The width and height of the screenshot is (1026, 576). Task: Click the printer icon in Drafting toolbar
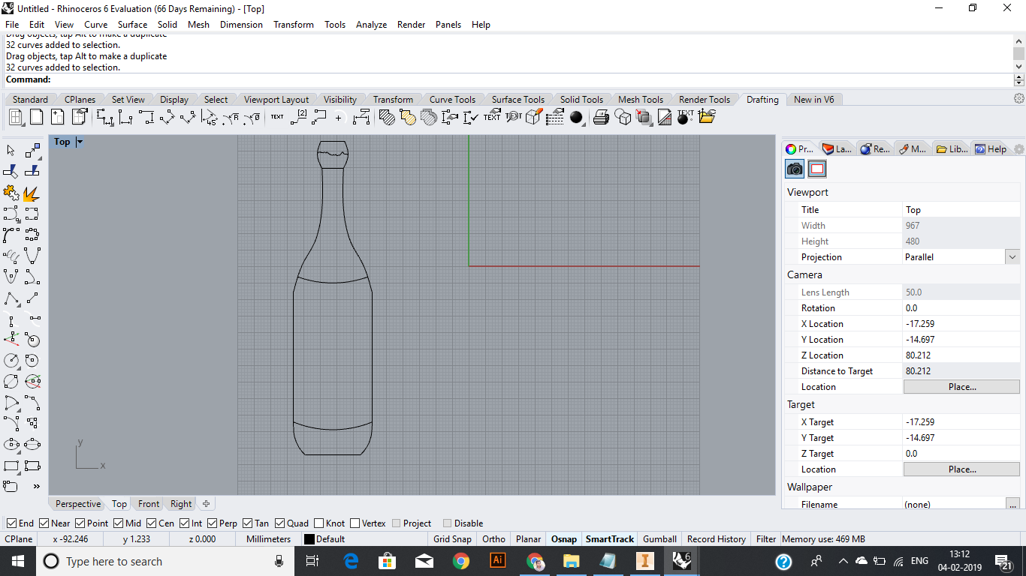pyautogui.click(x=601, y=117)
